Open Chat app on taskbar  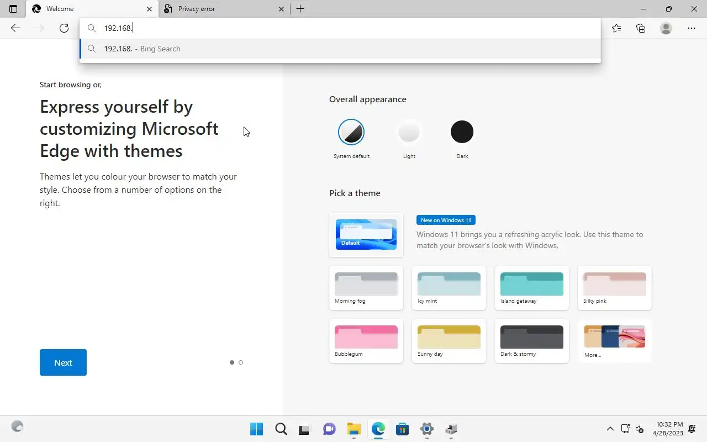coord(330,429)
